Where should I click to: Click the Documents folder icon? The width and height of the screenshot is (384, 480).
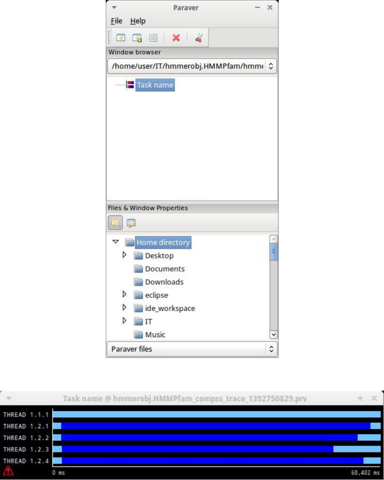[138, 269]
